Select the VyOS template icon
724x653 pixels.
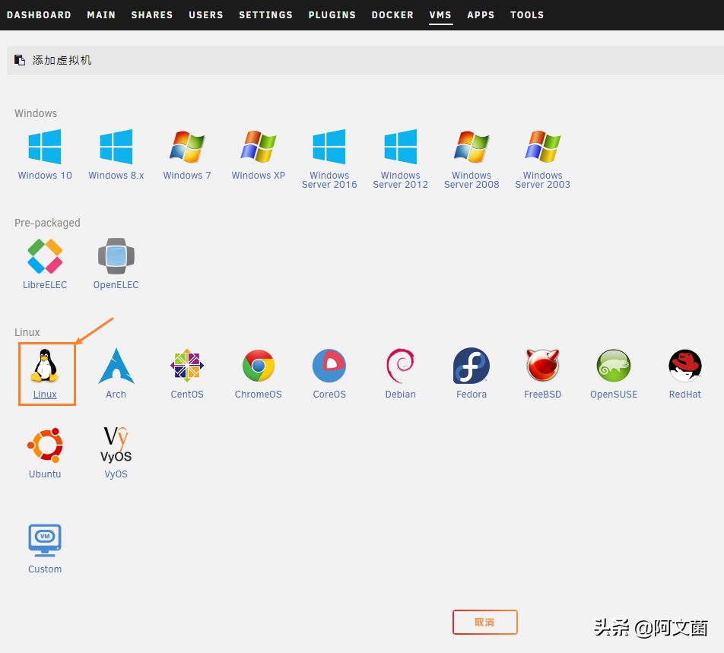pos(116,445)
